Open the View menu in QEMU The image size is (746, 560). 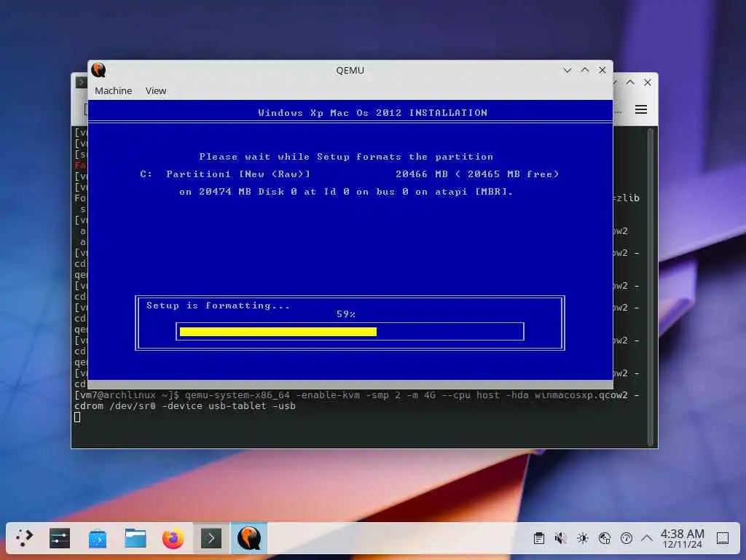pyautogui.click(x=156, y=90)
